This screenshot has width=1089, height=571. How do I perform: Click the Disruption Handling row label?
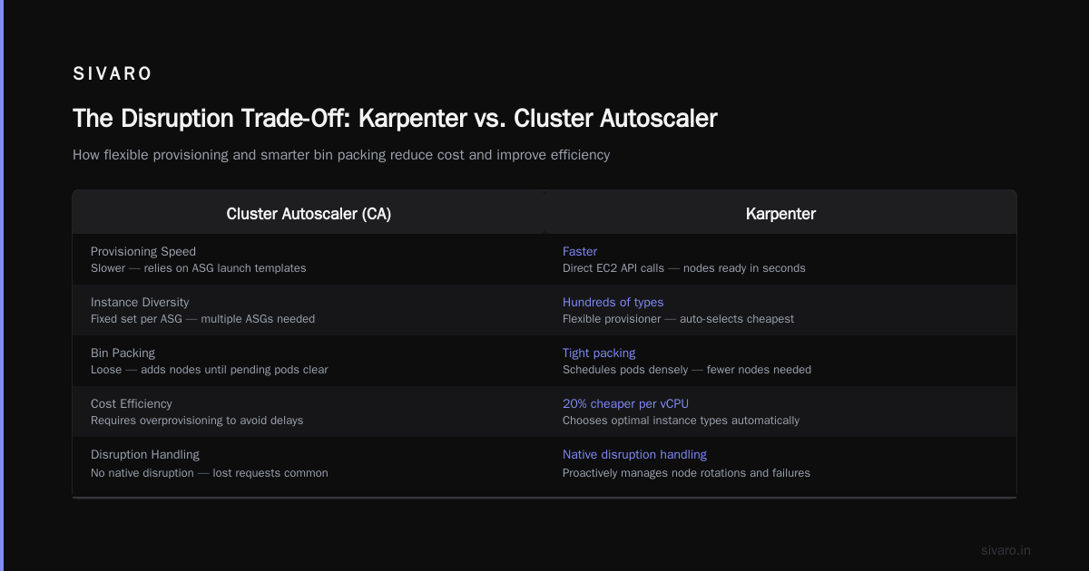click(145, 454)
